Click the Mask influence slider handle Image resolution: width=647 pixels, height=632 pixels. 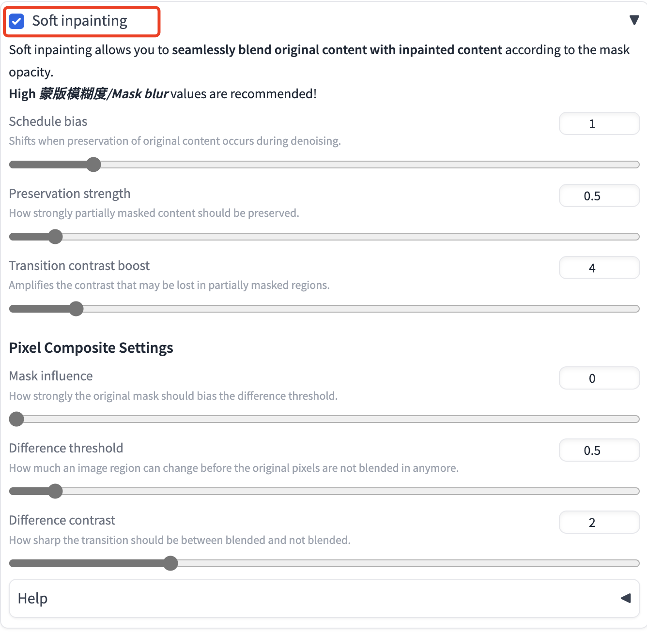[17, 419]
